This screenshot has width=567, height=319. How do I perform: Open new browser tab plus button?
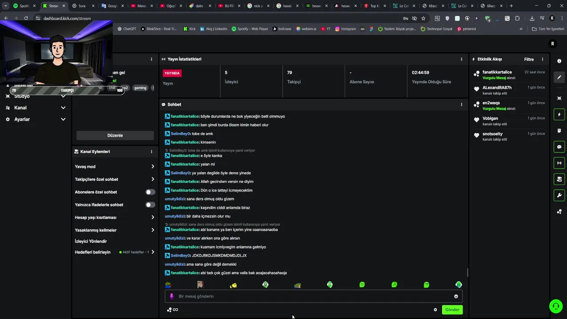511,6
